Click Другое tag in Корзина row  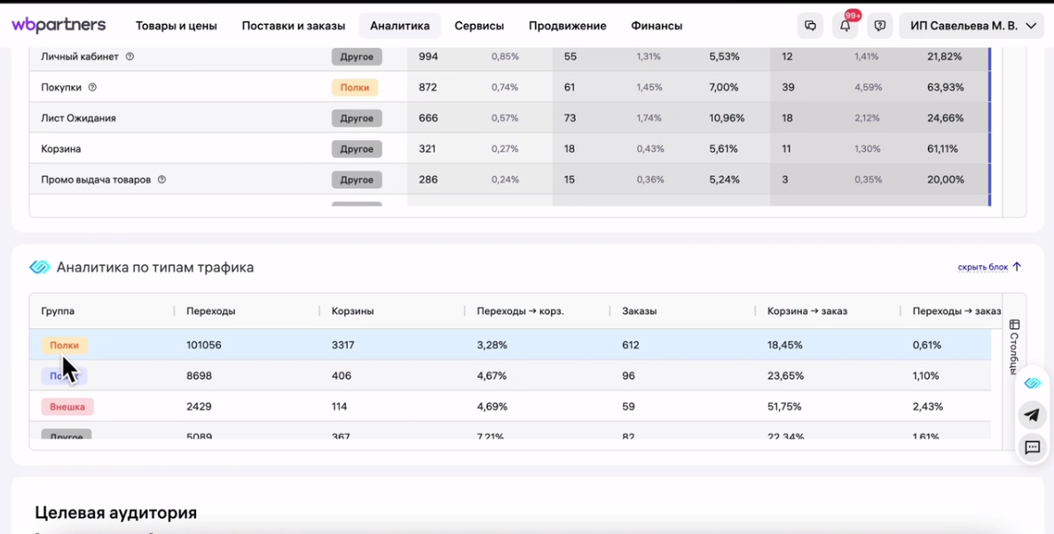(357, 149)
